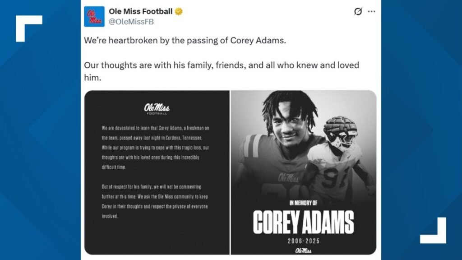The image size is (462, 260).
Task: Click the 'IN MEMORY OF' caption
Action: click(x=304, y=203)
